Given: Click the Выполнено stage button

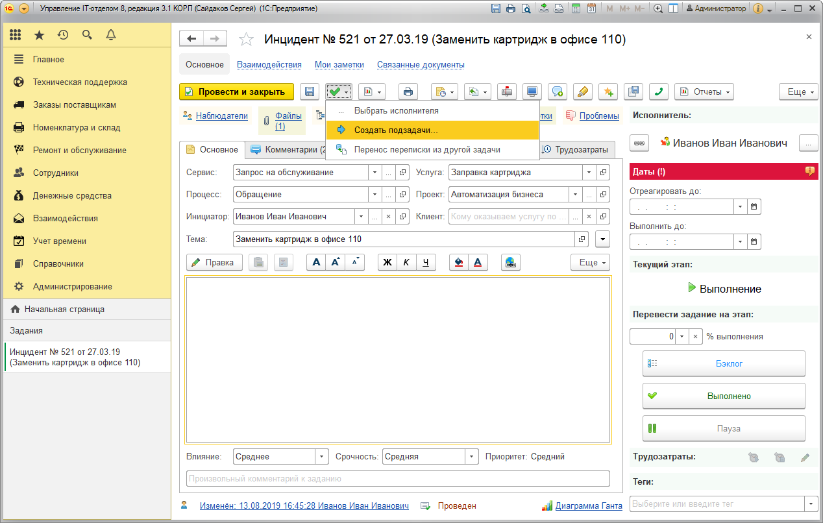Looking at the screenshot, I should pyautogui.click(x=724, y=396).
